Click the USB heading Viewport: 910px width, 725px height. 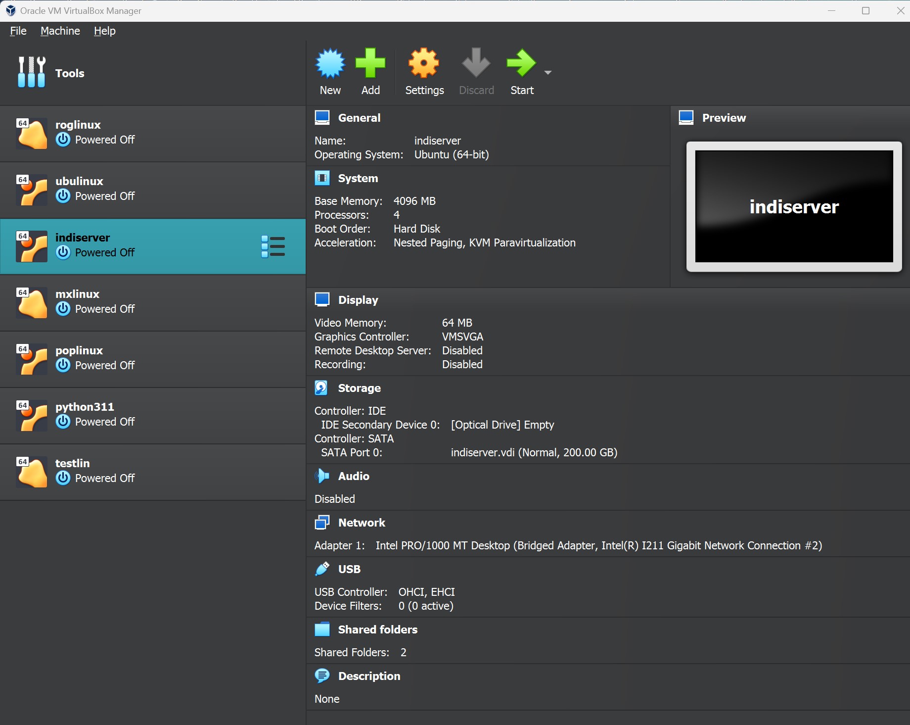coord(349,569)
